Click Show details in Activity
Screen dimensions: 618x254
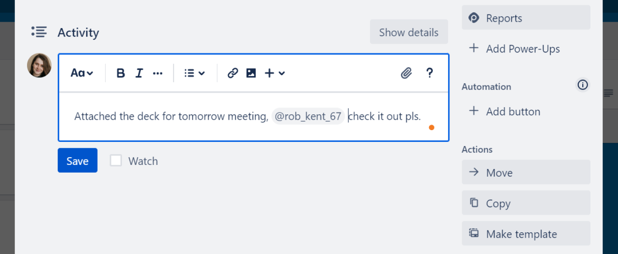[x=409, y=32]
